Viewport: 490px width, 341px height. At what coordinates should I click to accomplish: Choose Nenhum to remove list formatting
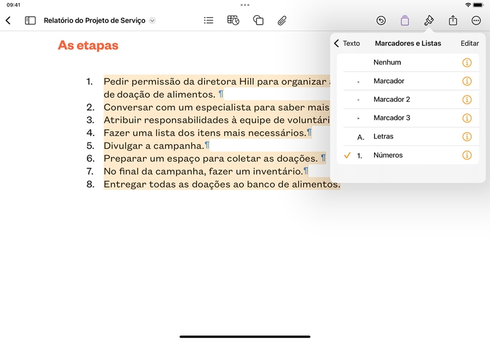408,63
